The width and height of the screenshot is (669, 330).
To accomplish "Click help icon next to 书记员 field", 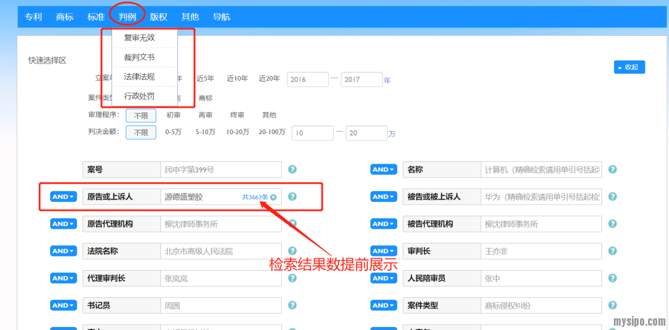I will [292, 305].
